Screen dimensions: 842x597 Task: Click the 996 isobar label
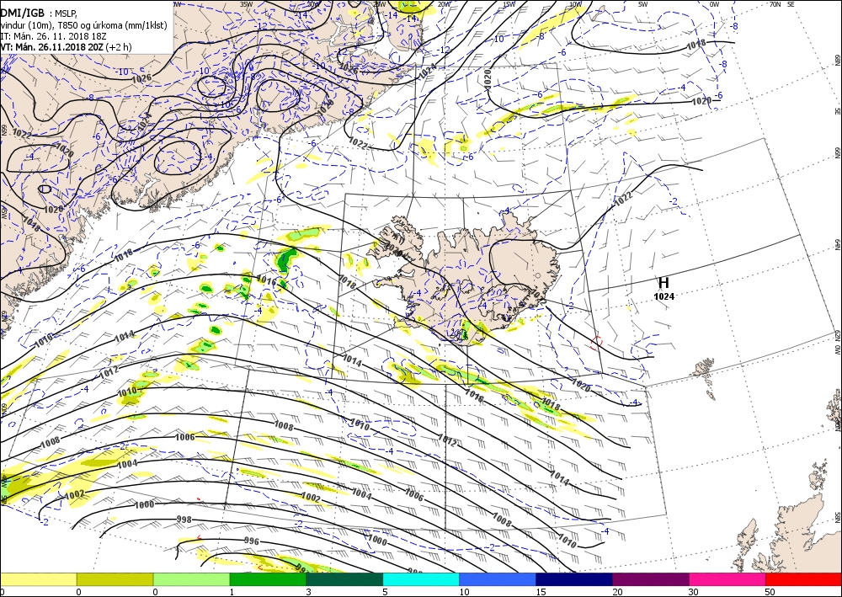tap(252, 541)
